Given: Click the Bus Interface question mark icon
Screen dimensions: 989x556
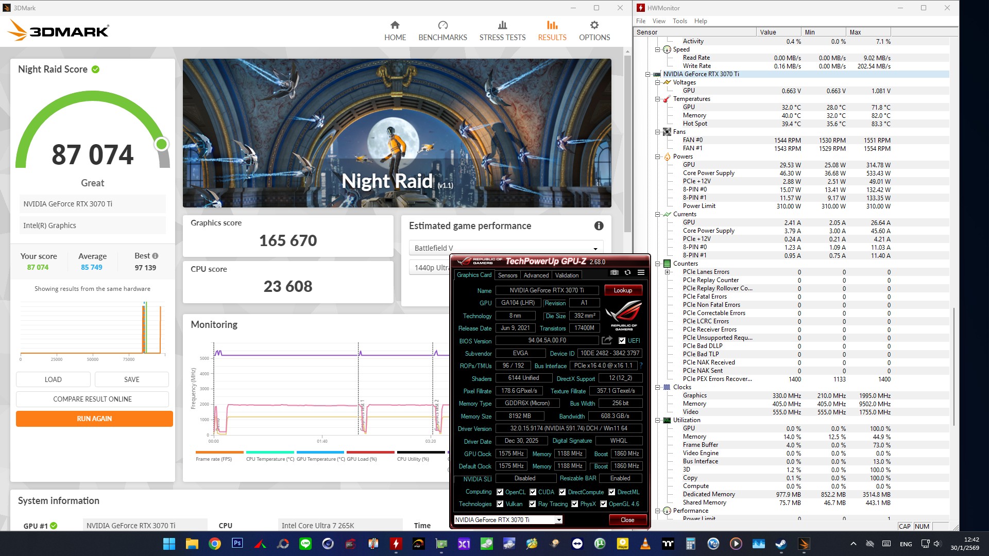Looking at the screenshot, I should coord(641,366).
